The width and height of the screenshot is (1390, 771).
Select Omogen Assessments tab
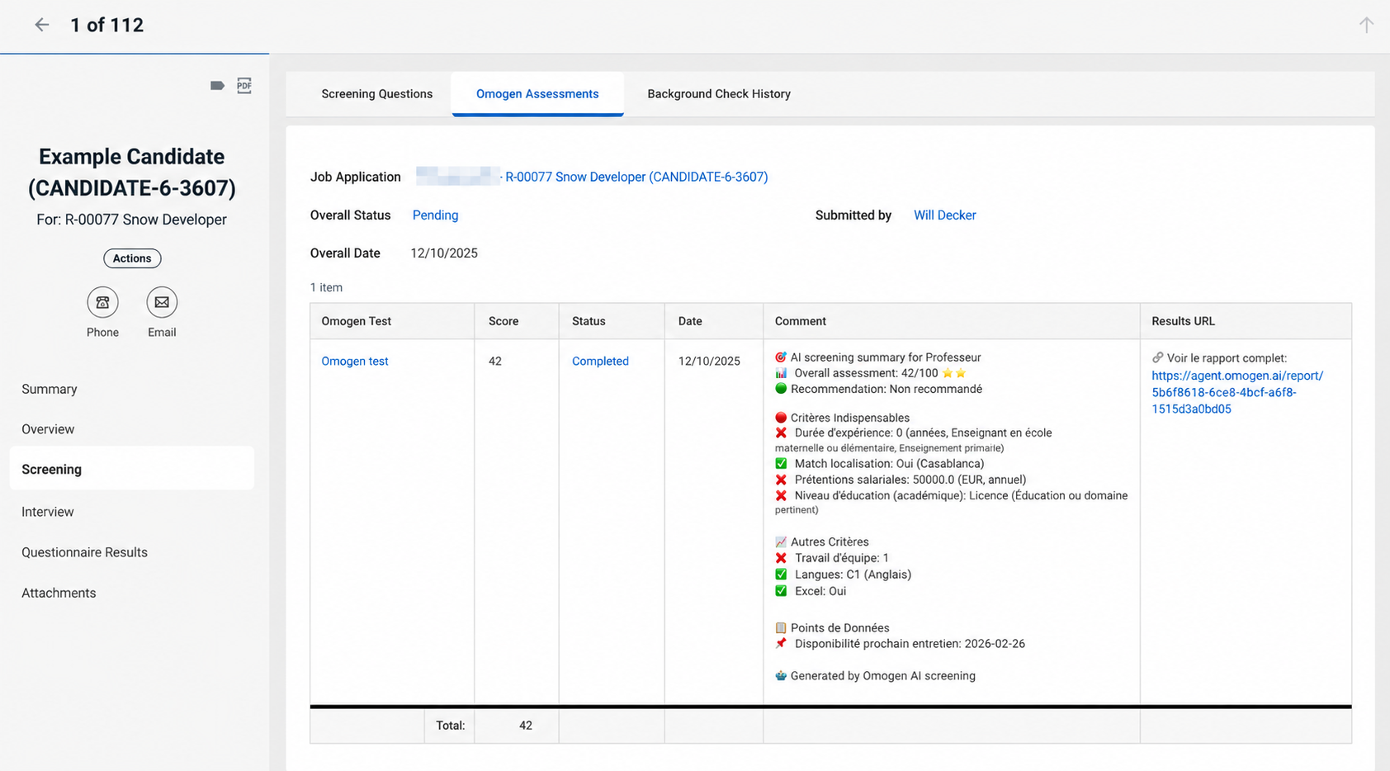pos(537,94)
